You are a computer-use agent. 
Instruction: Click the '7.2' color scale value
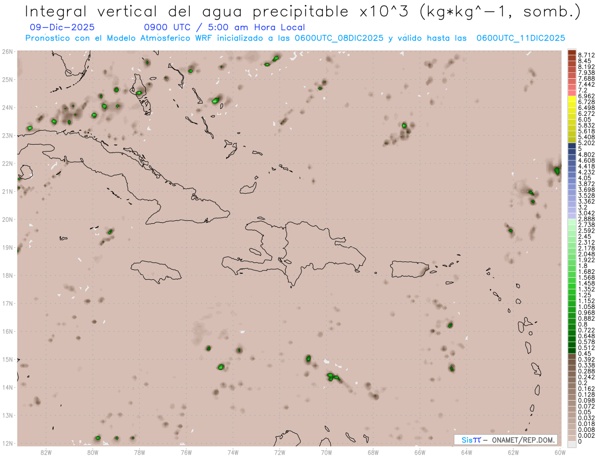click(583, 91)
